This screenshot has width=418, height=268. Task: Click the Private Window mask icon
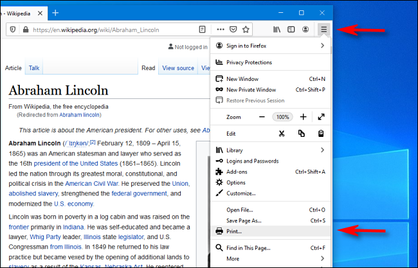pyautogui.click(x=219, y=89)
